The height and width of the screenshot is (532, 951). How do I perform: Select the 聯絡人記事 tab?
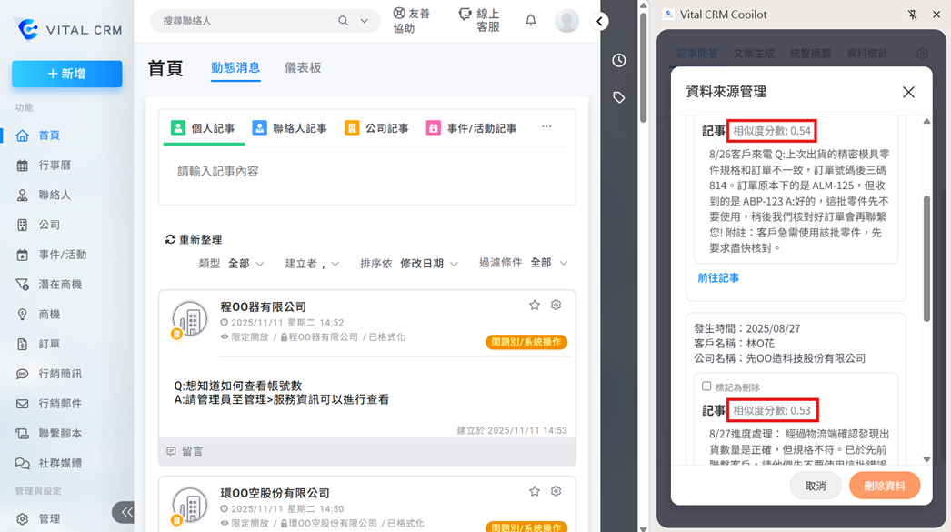(290, 128)
